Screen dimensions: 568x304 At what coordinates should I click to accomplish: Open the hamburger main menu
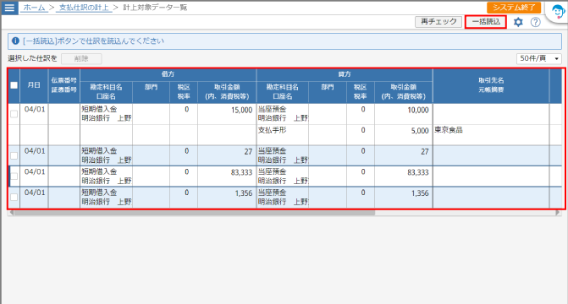coord(9,8)
